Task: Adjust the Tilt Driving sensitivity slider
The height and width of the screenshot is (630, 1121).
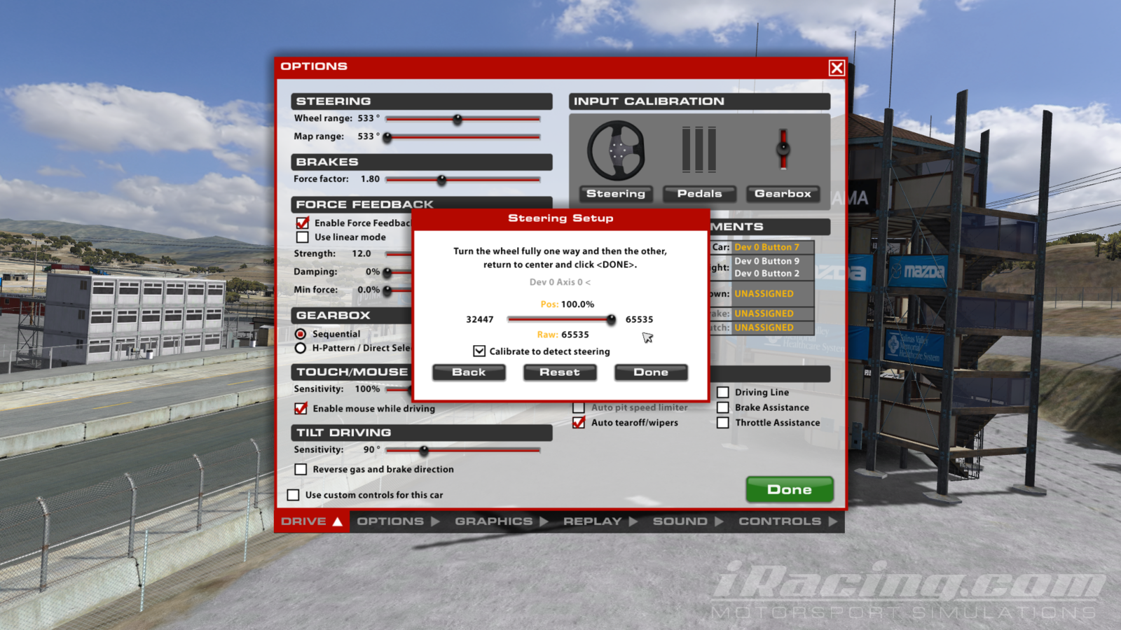Action: coord(462,450)
